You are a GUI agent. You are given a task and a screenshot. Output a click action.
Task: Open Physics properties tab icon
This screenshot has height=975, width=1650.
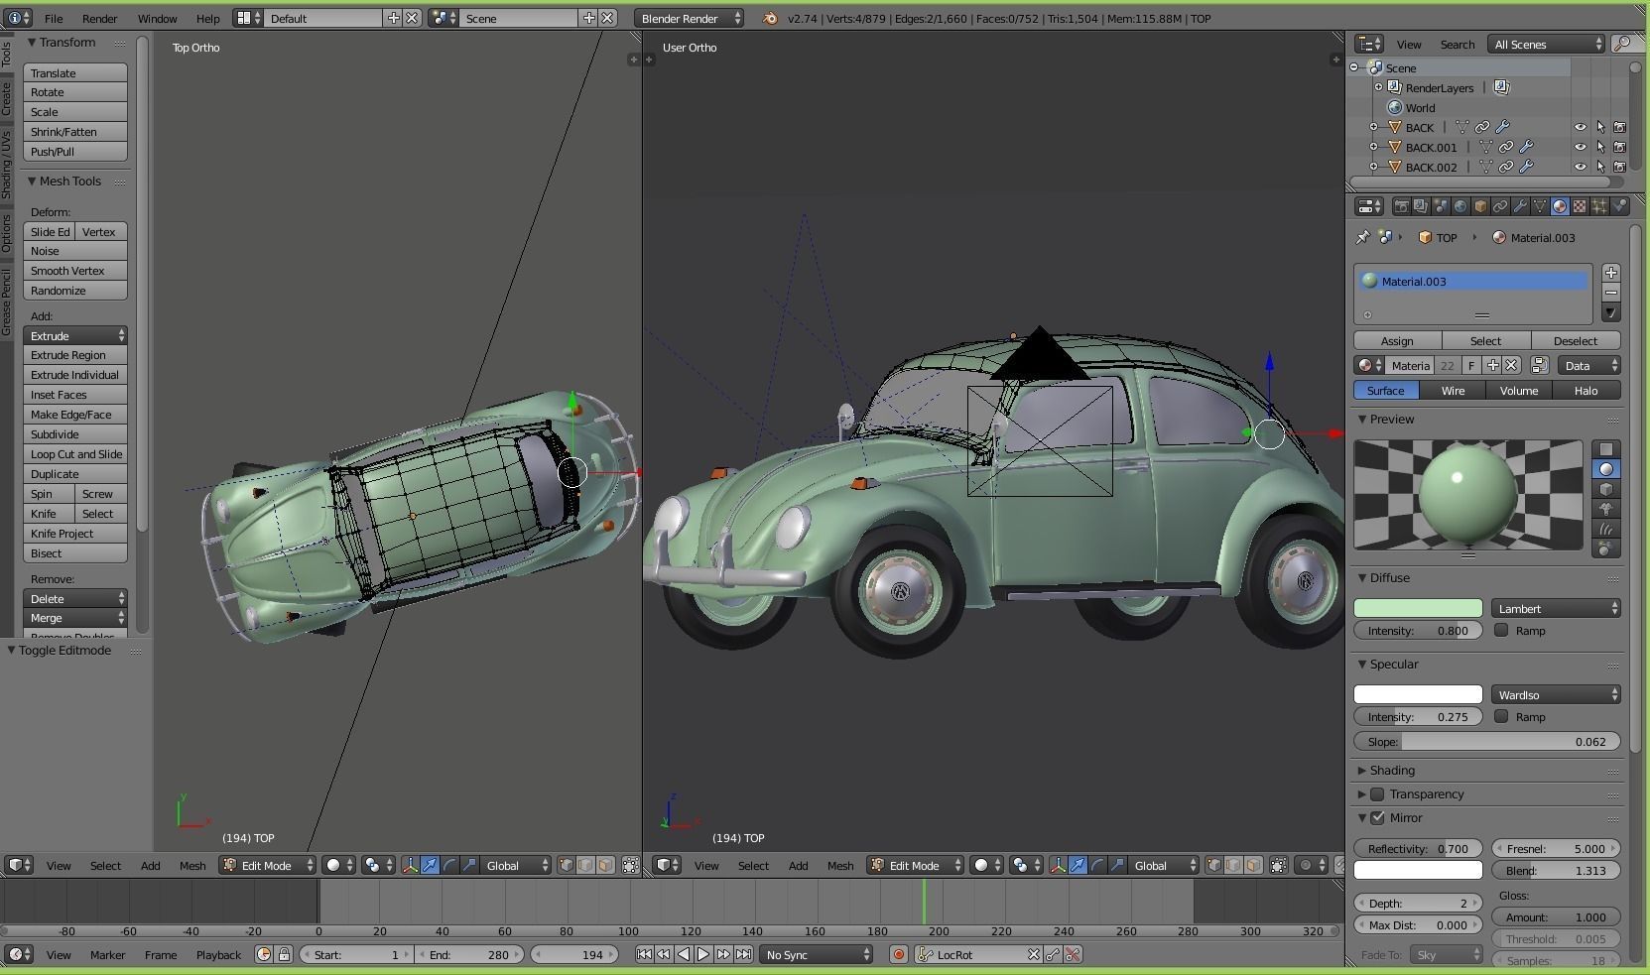pos(1619,206)
